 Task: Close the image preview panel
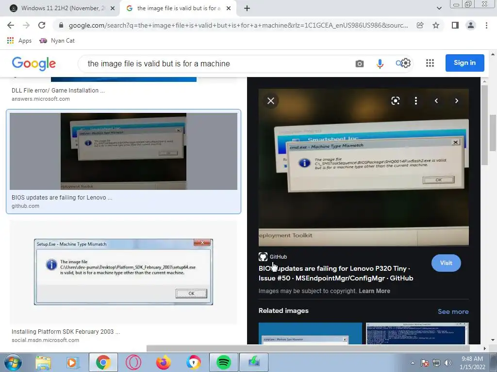271,101
